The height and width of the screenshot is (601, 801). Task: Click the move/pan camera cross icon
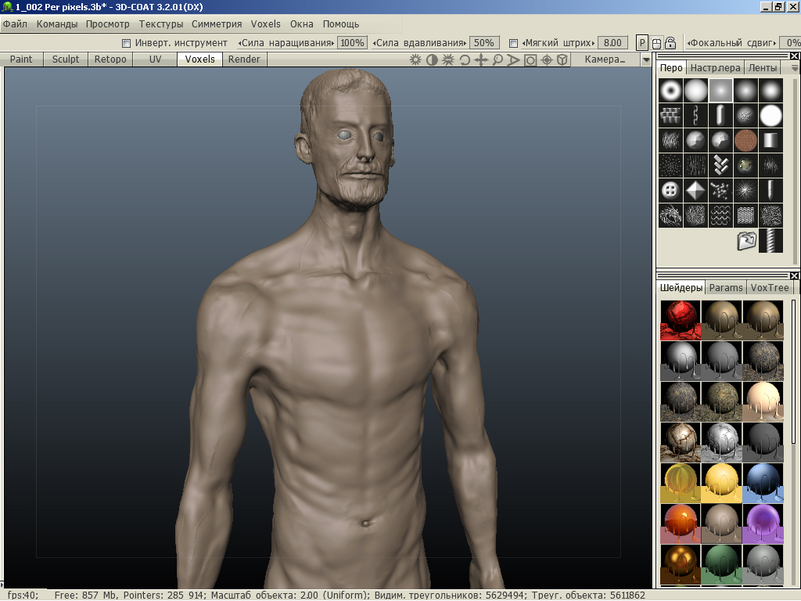coord(481,59)
